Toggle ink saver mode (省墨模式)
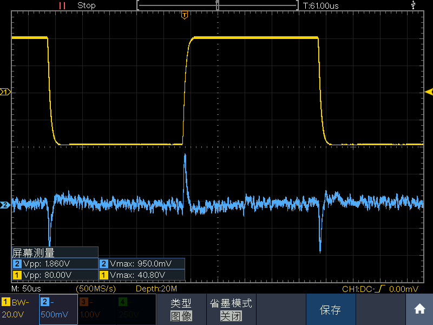Viewport: 433px width, 325px height. tap(231, 309)
